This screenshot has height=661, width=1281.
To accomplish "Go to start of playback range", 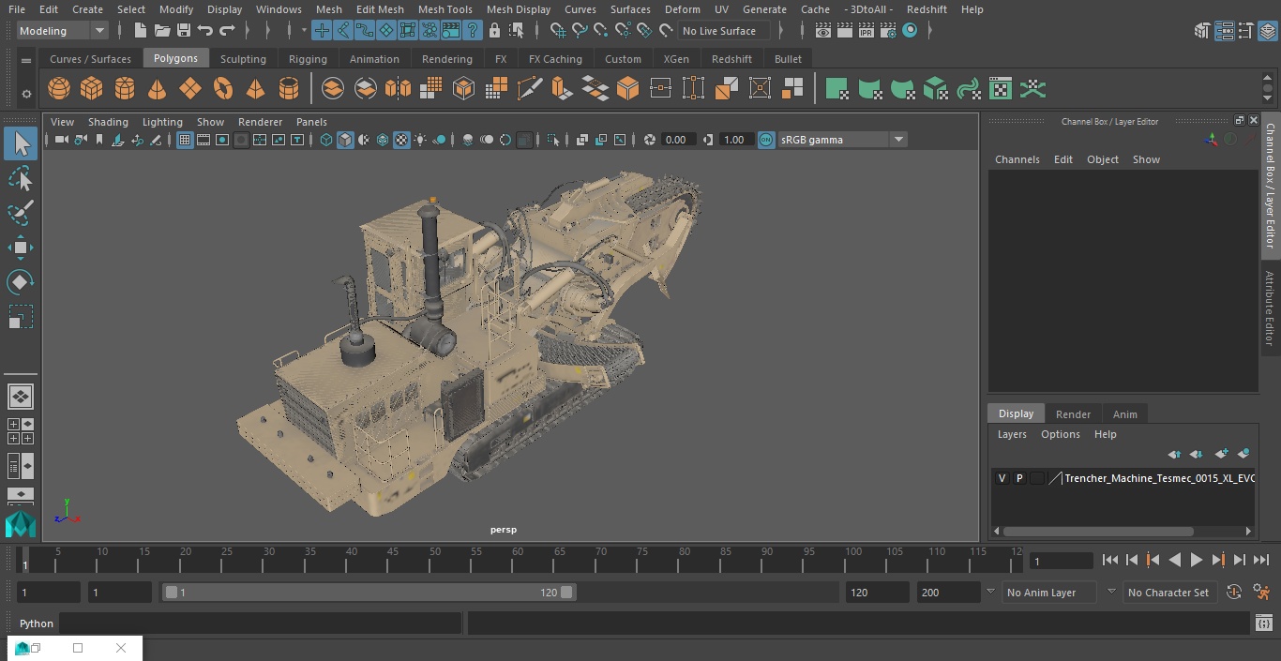I will (1110, 560).
